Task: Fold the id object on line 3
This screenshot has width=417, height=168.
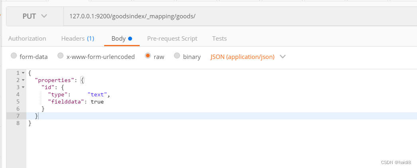Action: coord(23,87)
